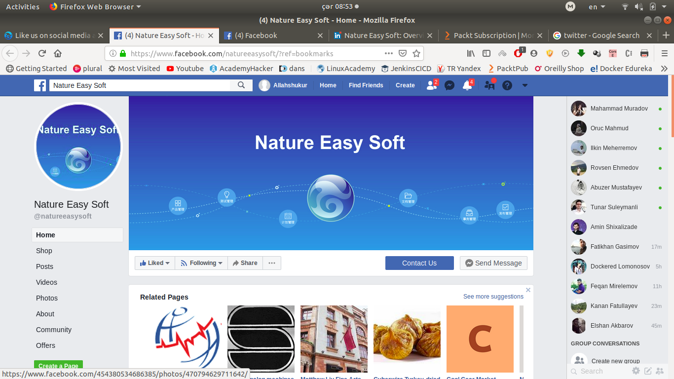674x379 pixels.
Task: Open page actions three-dot menu in address bar
Action: [389, 53]
